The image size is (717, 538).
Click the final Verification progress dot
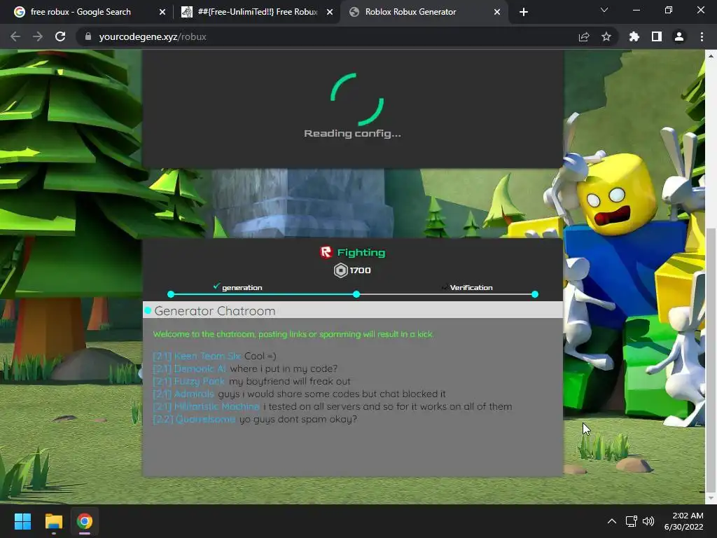[x=535, y=294]
